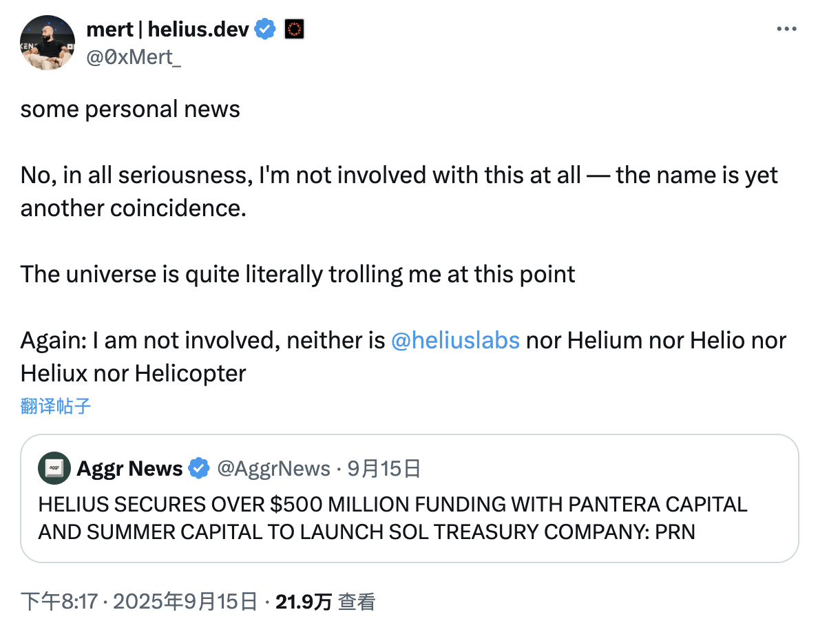Click the verified badge next to Aggr News
This screenshot has height=632, width=818.
click(x=199, y=468)
